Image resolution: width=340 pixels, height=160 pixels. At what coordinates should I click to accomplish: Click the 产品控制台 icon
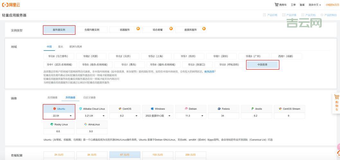click(x=322, y=15)
